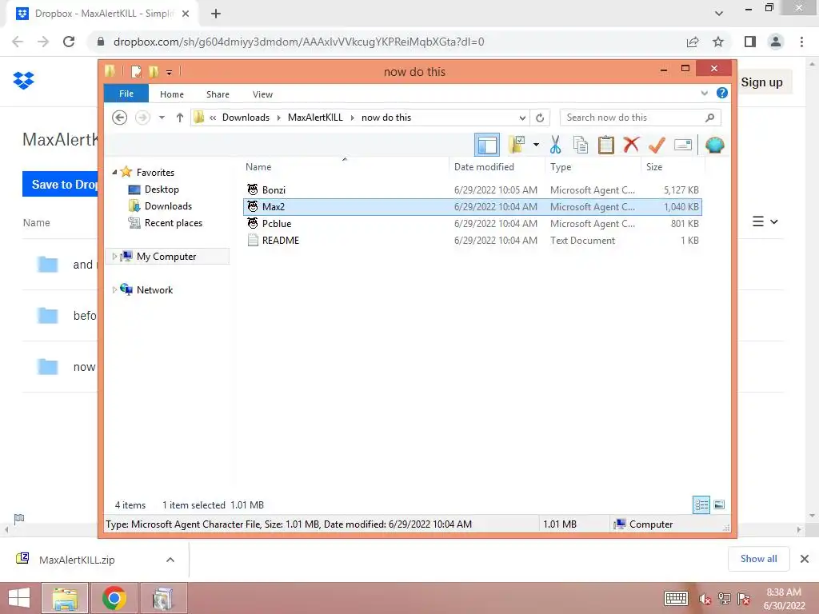Reload the Dropbox page in Chrome
Image resolution: width=819 pixels, height=614 pixels.
[69, 42]
